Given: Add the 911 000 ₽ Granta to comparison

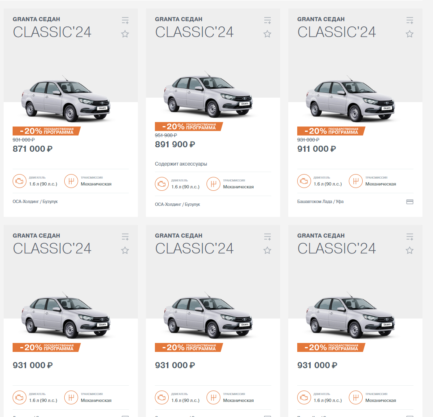Looking at the screenshot, I should click(x=409, y=20).
